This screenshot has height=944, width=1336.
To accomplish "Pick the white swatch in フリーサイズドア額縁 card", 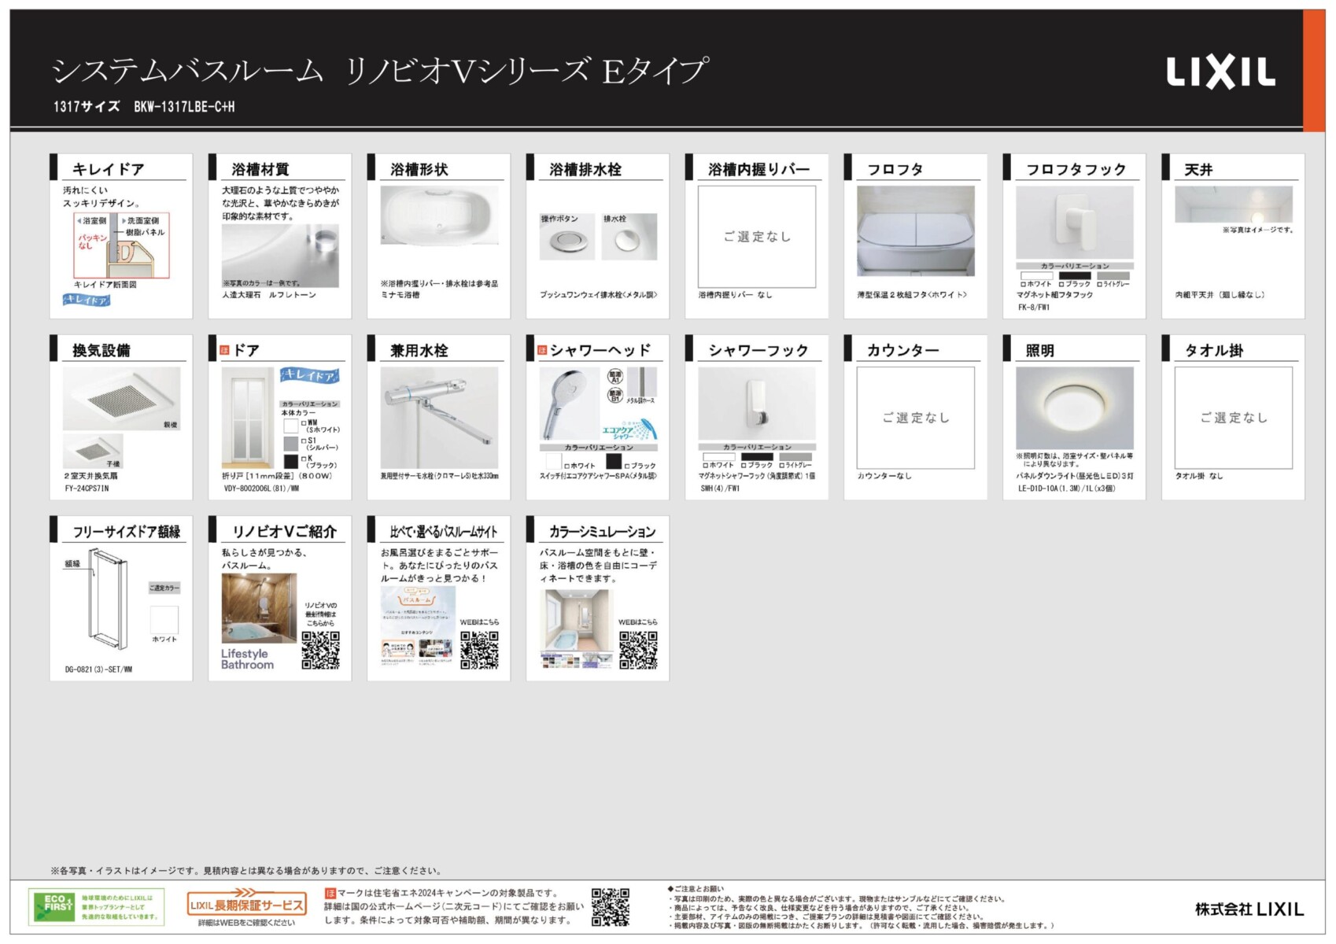I will click(x=164, y=619).
